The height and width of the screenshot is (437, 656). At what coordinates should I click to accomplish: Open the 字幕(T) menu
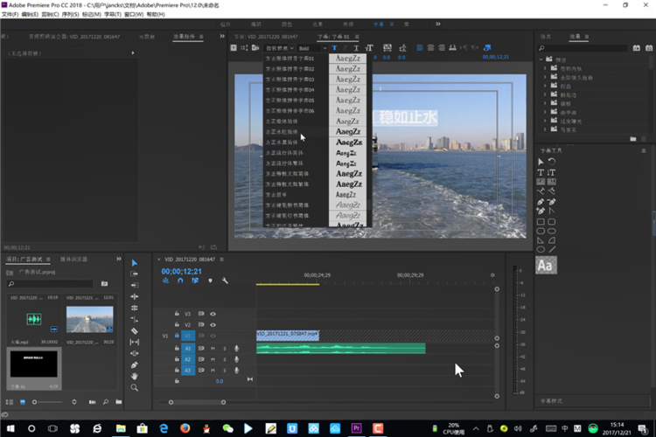point(113,14)
